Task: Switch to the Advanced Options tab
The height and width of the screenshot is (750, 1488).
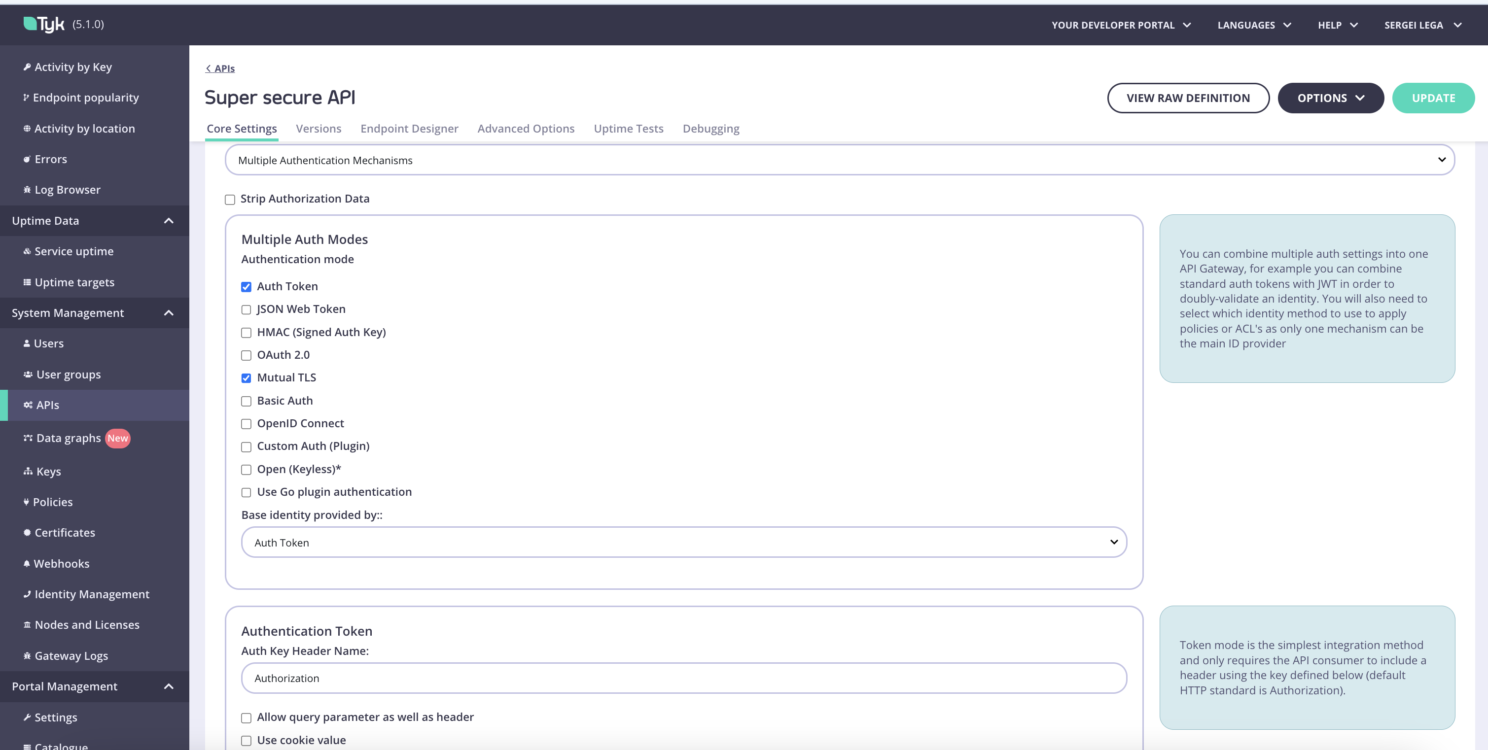Action: pyautogui.click(x=526, y=128)
